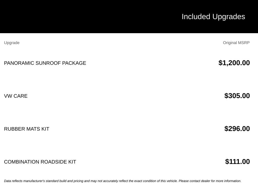Select the RUBBER MATS KIT entry

click(x=26, y=129)
